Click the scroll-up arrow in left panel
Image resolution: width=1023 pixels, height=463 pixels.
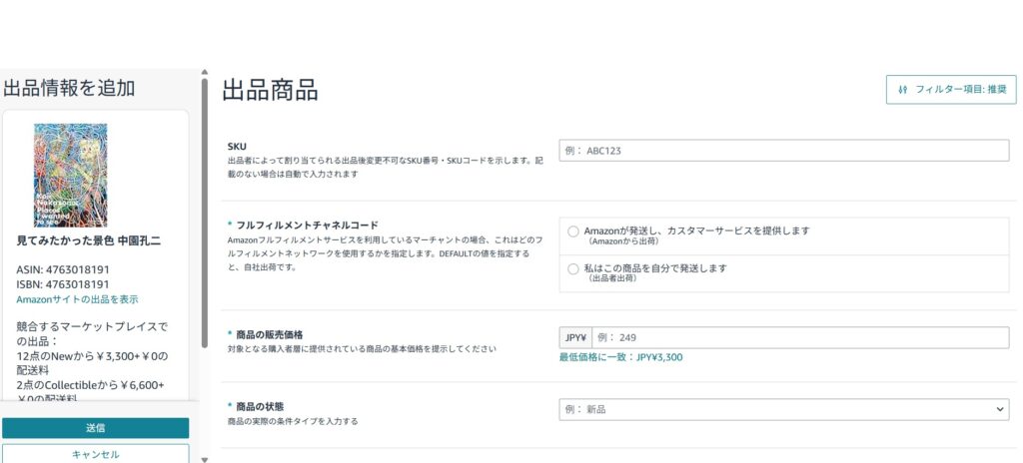click(x=205, y=73)
